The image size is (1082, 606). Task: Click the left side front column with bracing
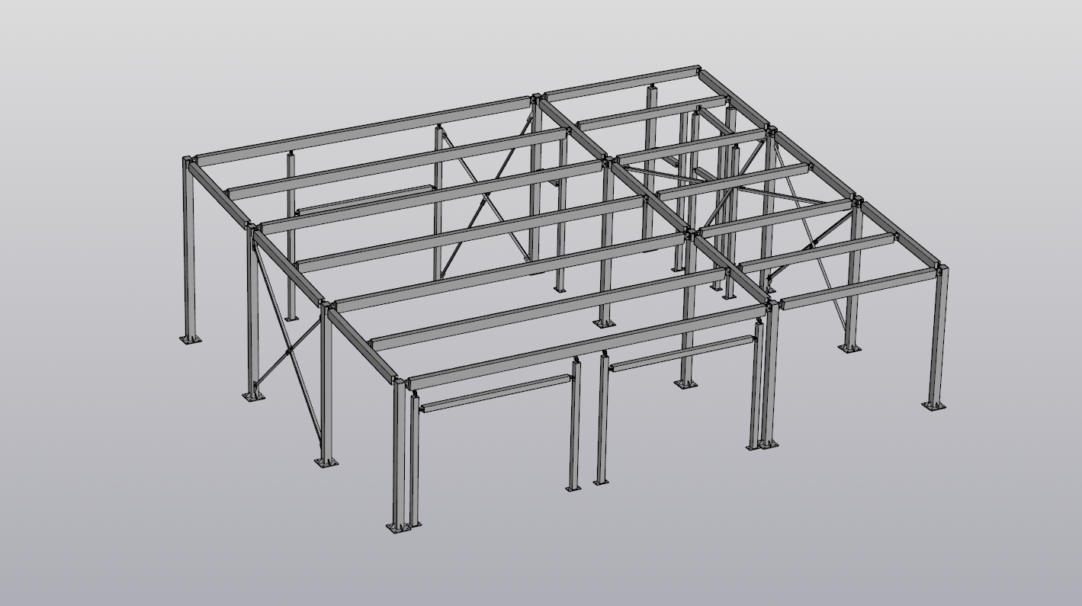coord(327,381)
